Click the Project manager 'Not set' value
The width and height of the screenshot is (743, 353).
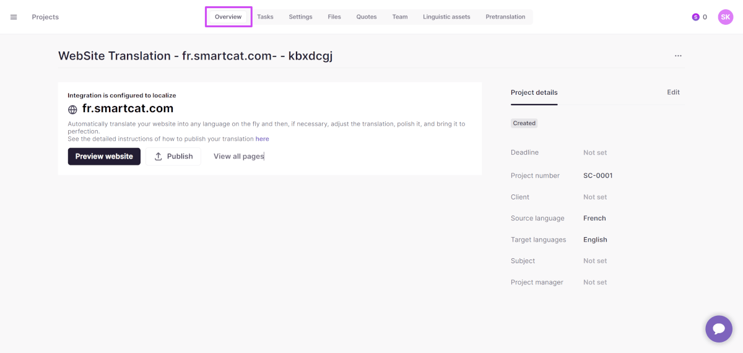[x=595, y=282]
